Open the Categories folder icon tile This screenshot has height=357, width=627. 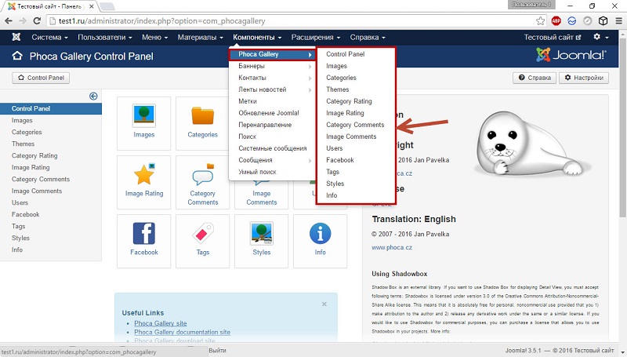point(202,123)
